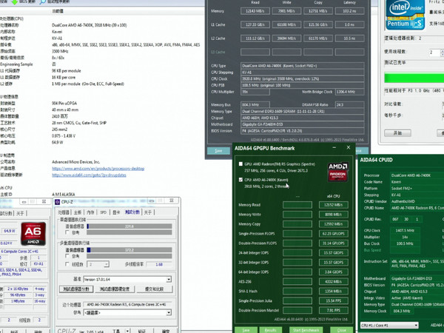Open the reference processor selection dropdown

pos(169,312)
